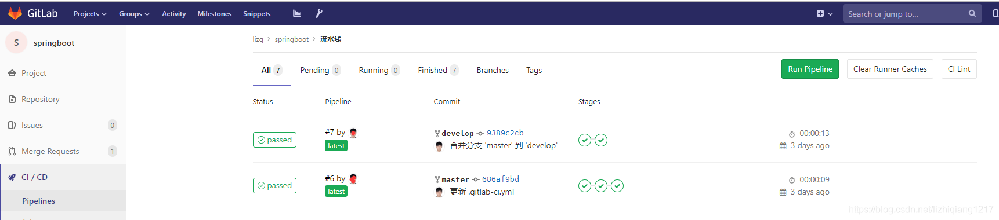Open third stage icon of pipeline #6
Image resolution: width=999 pixels, height=220 pixels.
[x=617, y=186]
